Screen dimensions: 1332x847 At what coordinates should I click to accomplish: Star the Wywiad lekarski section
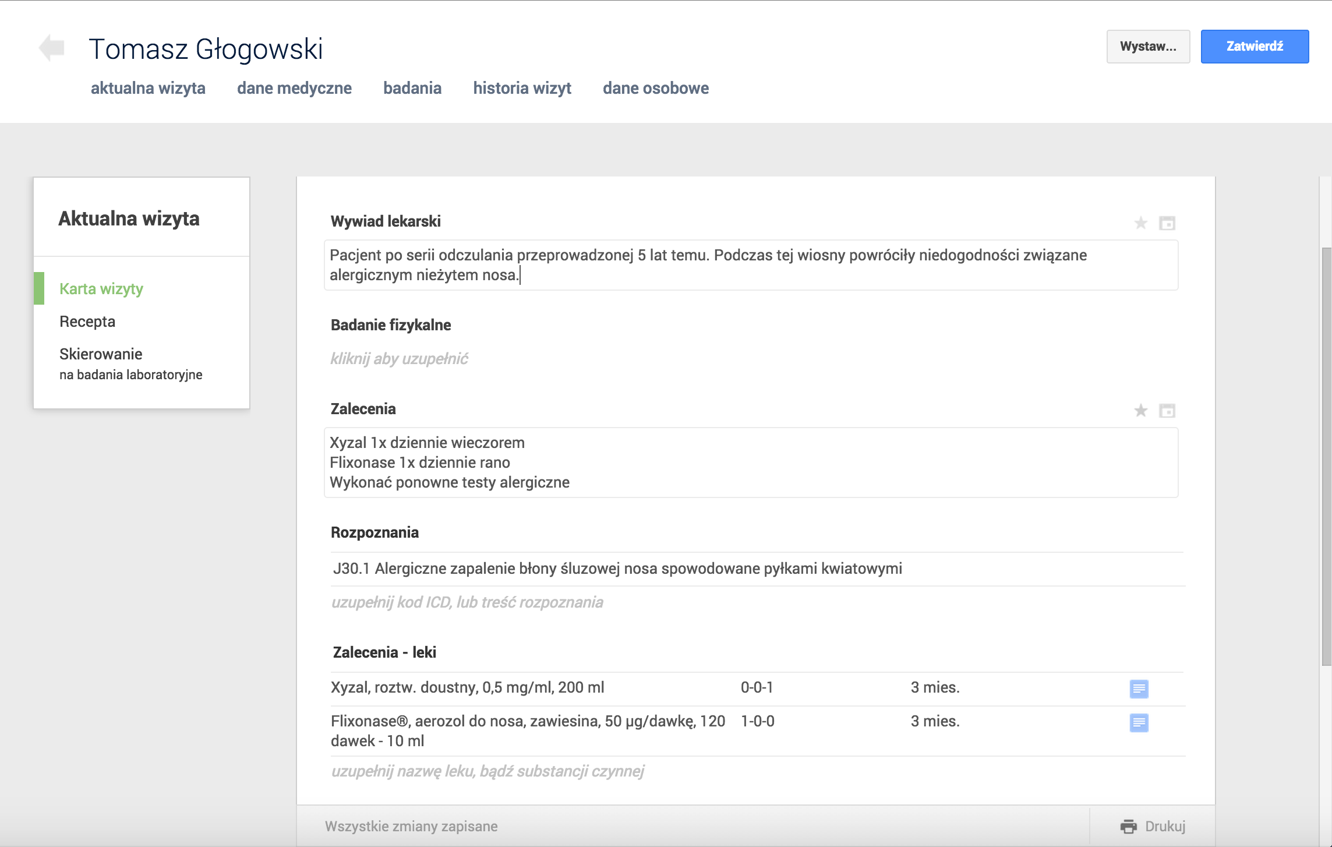coord(1140,223)
